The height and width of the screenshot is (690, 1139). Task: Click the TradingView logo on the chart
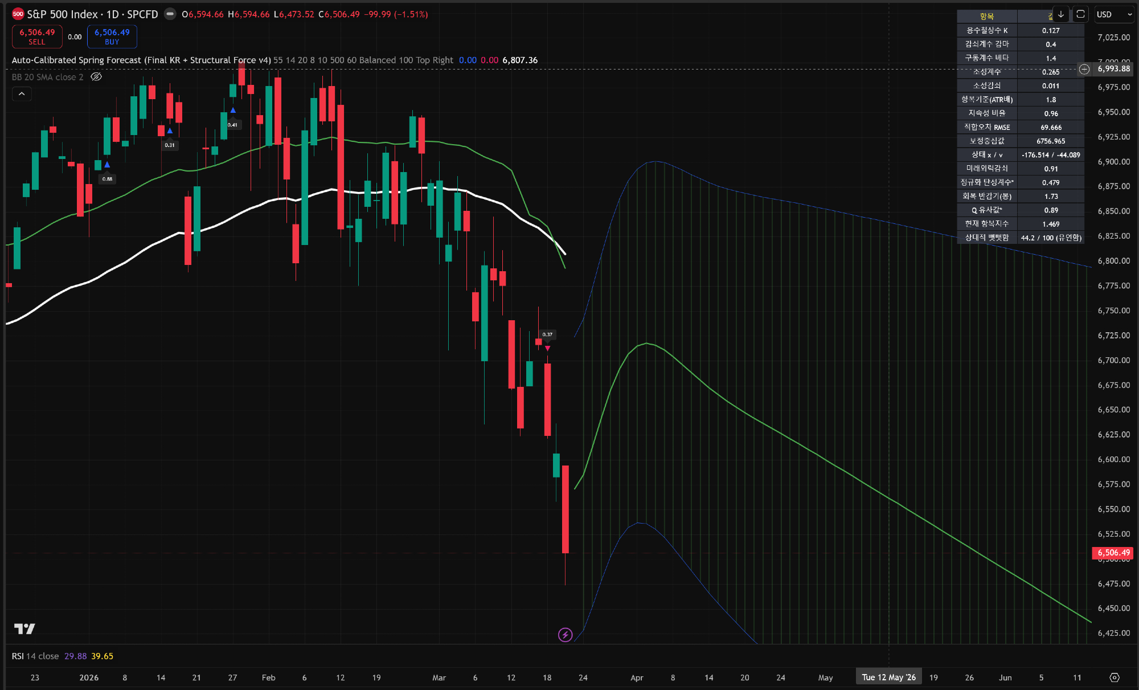[x=24, y=628]
